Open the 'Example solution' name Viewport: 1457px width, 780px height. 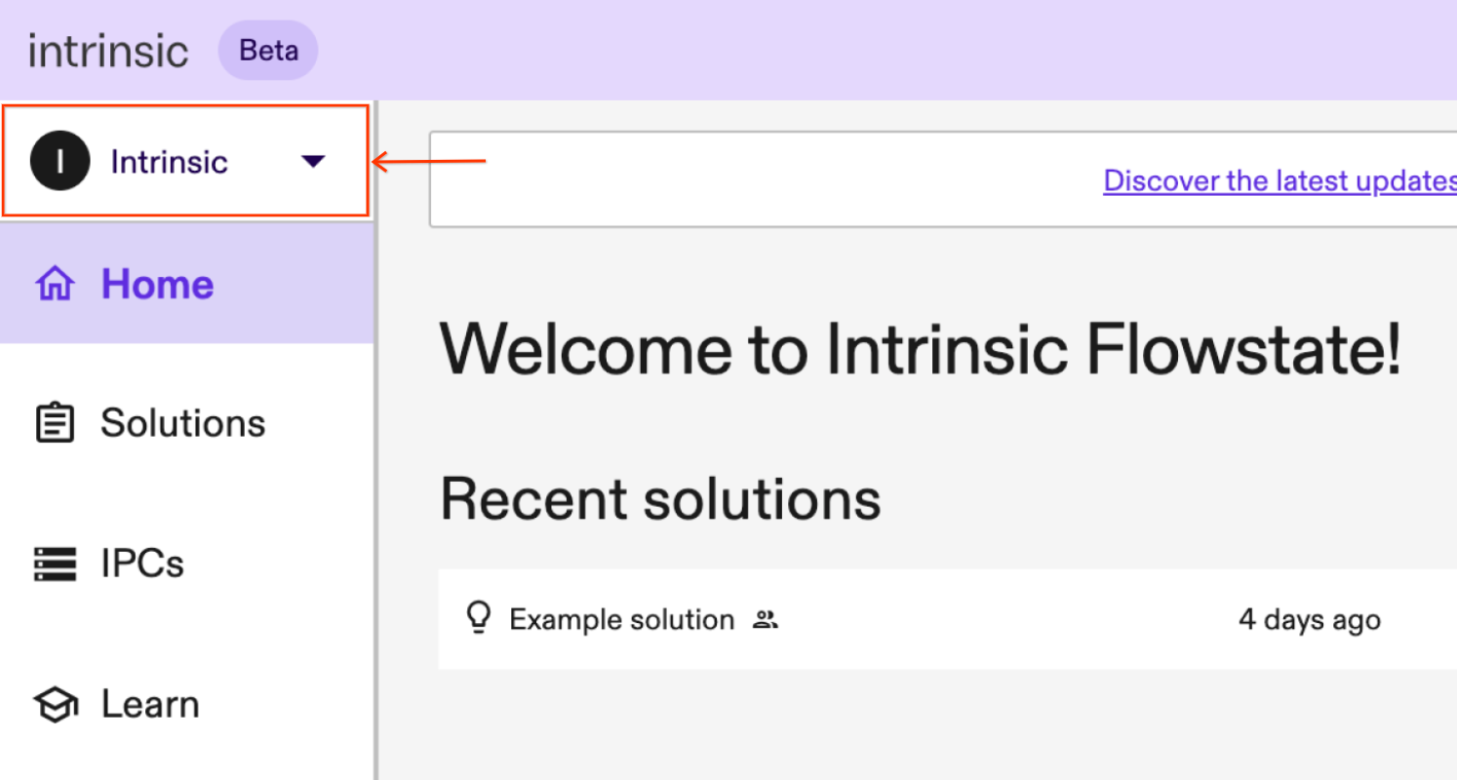point(621,620)
